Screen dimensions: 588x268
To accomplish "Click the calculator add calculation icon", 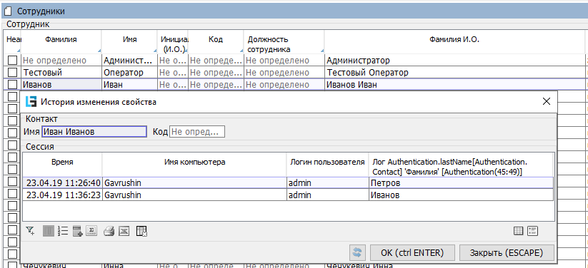I will point(77,231).
